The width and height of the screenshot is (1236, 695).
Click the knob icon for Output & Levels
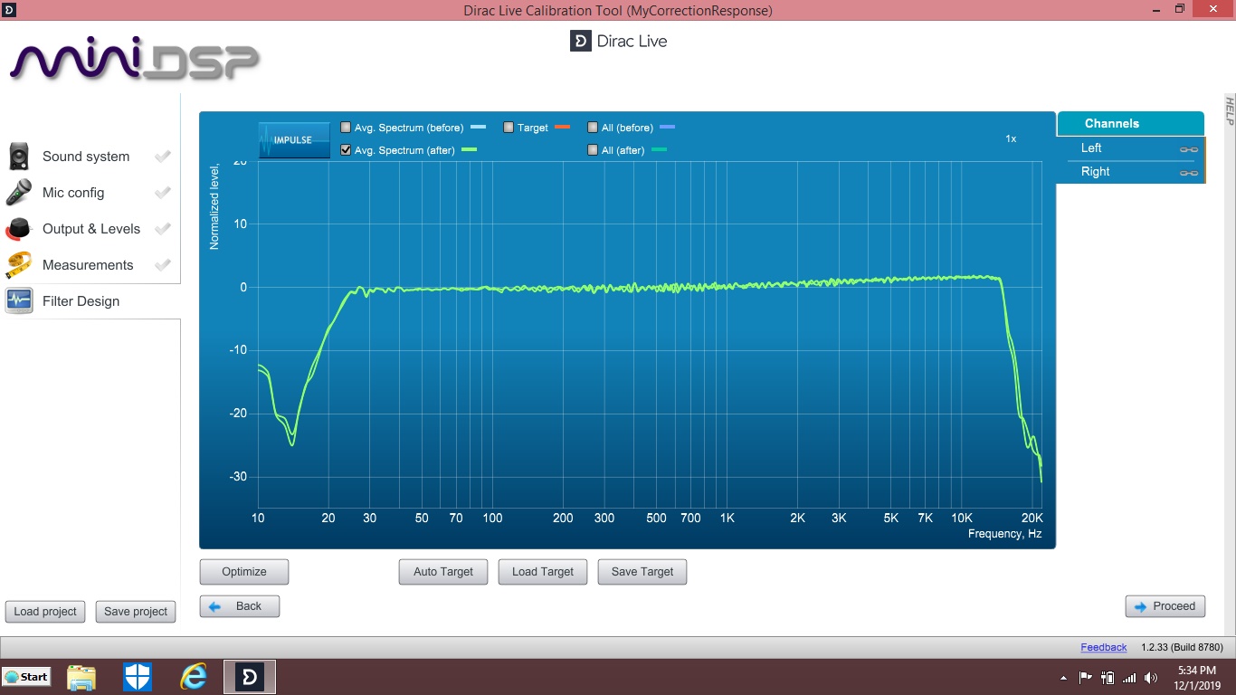pyautogui.click(x=19, y=229)
